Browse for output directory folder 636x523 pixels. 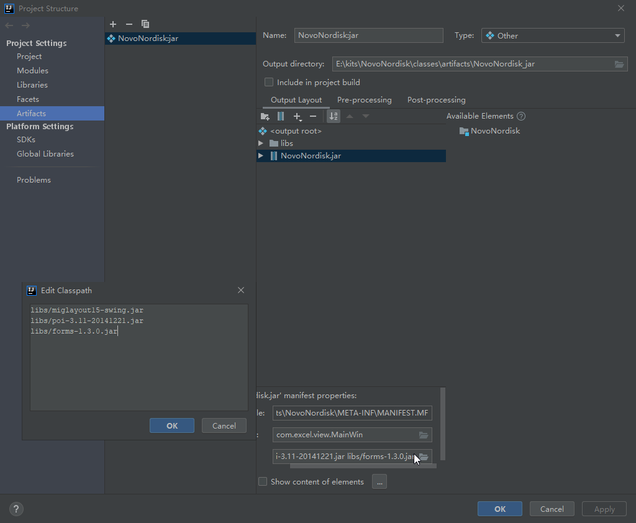point(619,64)
